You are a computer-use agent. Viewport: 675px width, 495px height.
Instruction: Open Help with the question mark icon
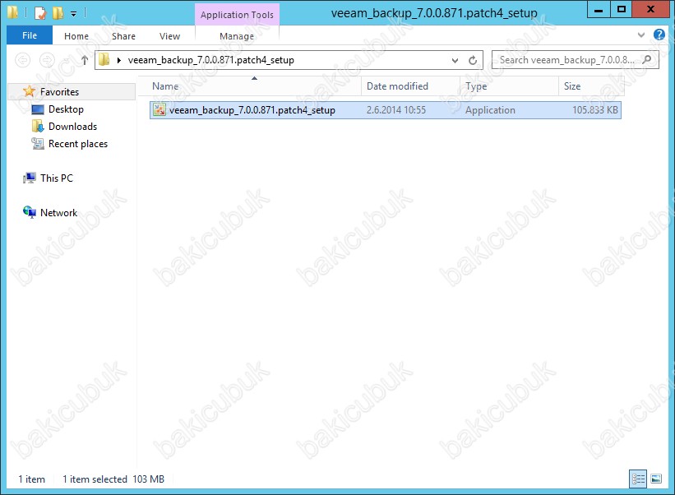(659, 35)
